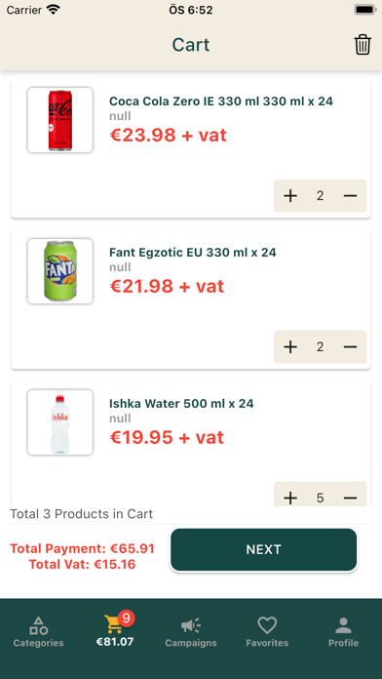Screen dimensions: 382x679
Task: Go to Favorites heart tab
Action: click(x=267, y=632)
